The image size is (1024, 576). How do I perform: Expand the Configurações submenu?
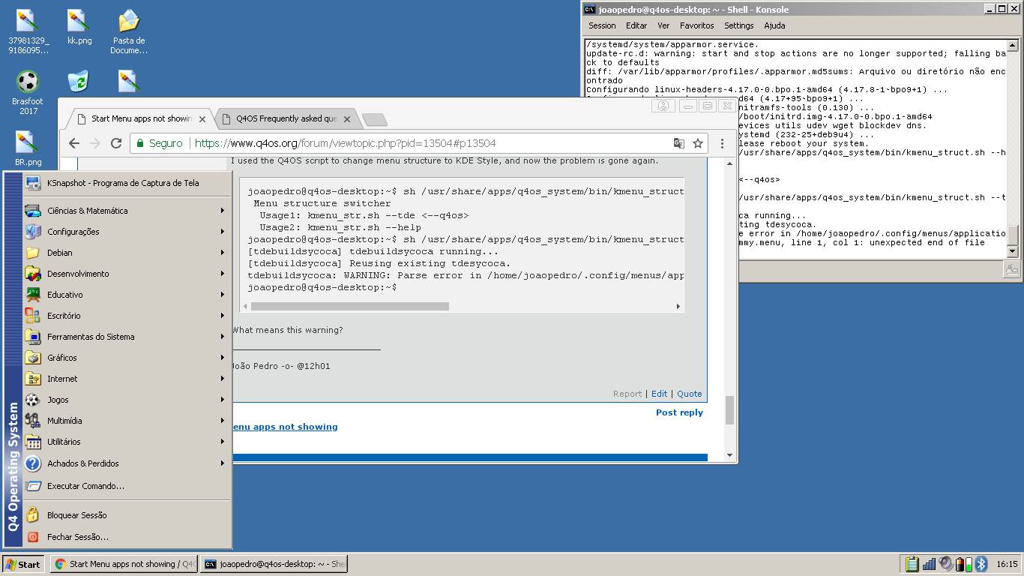coord(126,232)
